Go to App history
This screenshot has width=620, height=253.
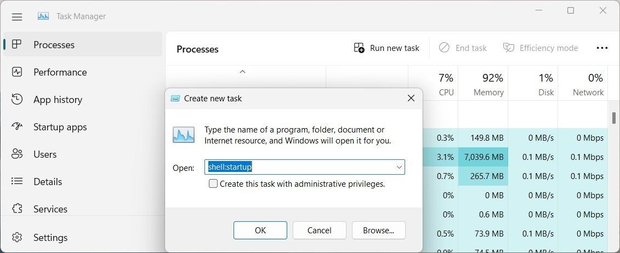tap(83, 100)
